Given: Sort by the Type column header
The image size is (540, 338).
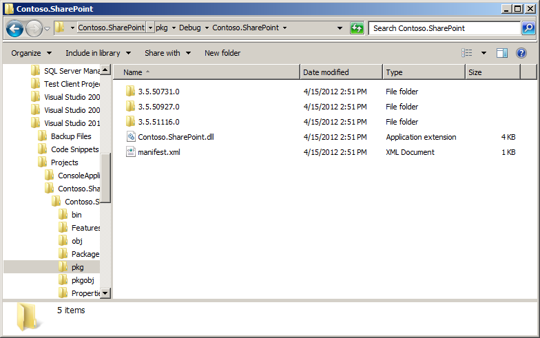Looking at the screenshot, I should [424, 72].
